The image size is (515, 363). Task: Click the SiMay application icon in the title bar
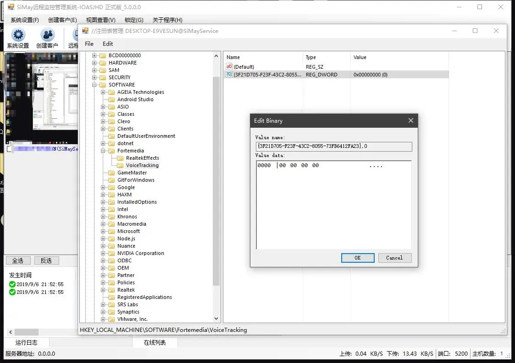11,7
